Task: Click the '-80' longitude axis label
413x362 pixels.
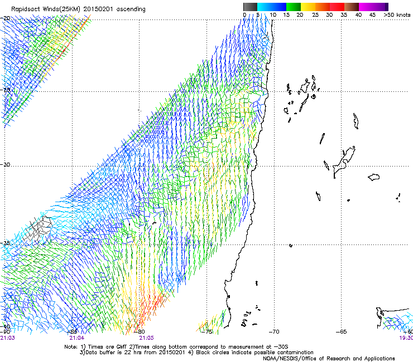Action: point(140,332)
